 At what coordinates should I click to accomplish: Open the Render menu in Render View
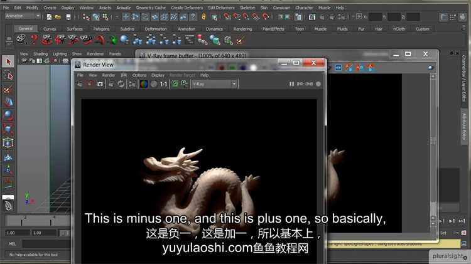[109, 75]
